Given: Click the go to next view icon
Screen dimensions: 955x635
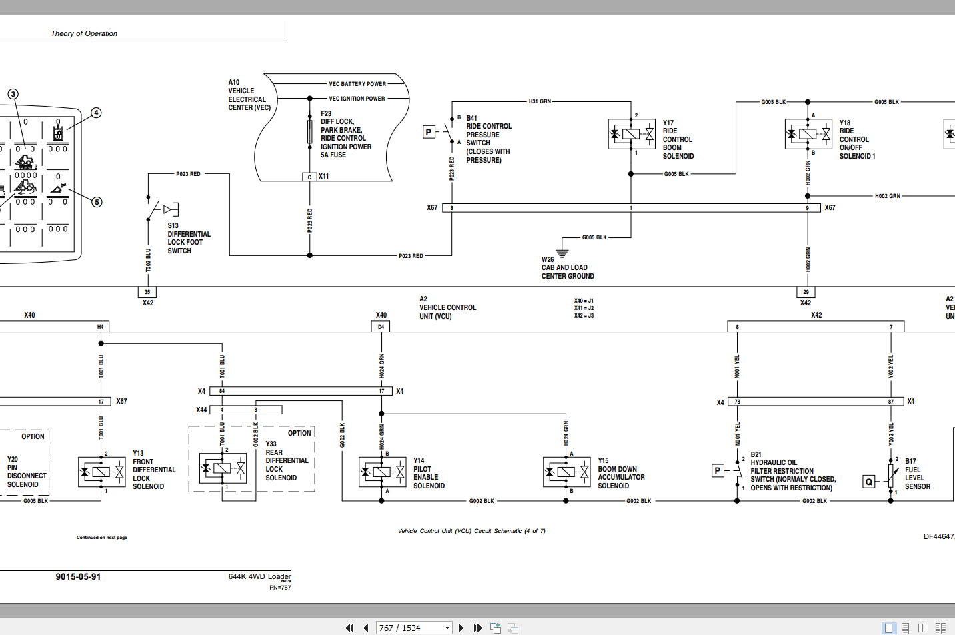Looking at the screenshot, I should coord(513,628).
